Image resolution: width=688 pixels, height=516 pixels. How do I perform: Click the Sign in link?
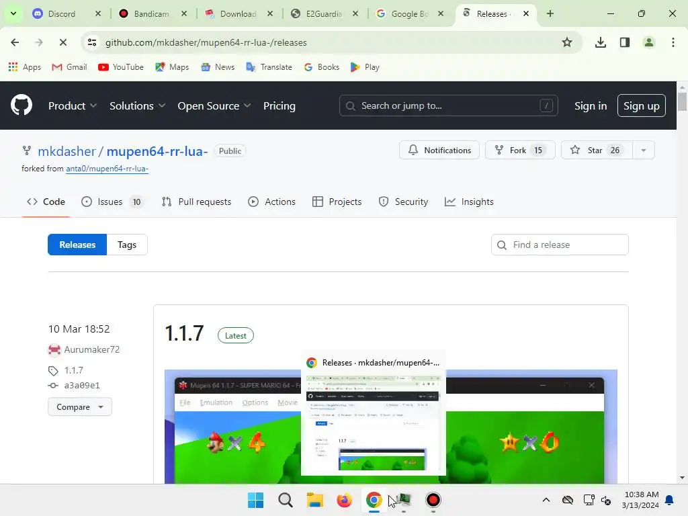(590, 105)
